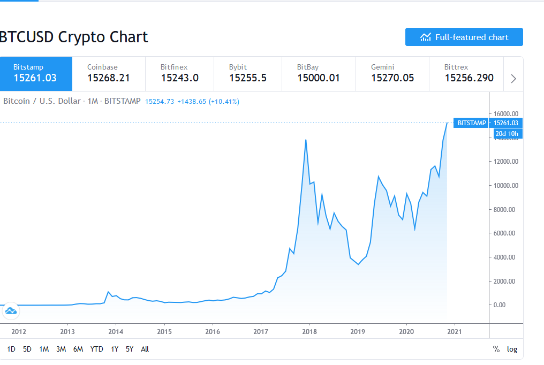The image size is (544, 365).
Task: Select the 3M time range
Action: tap(61, 349)
